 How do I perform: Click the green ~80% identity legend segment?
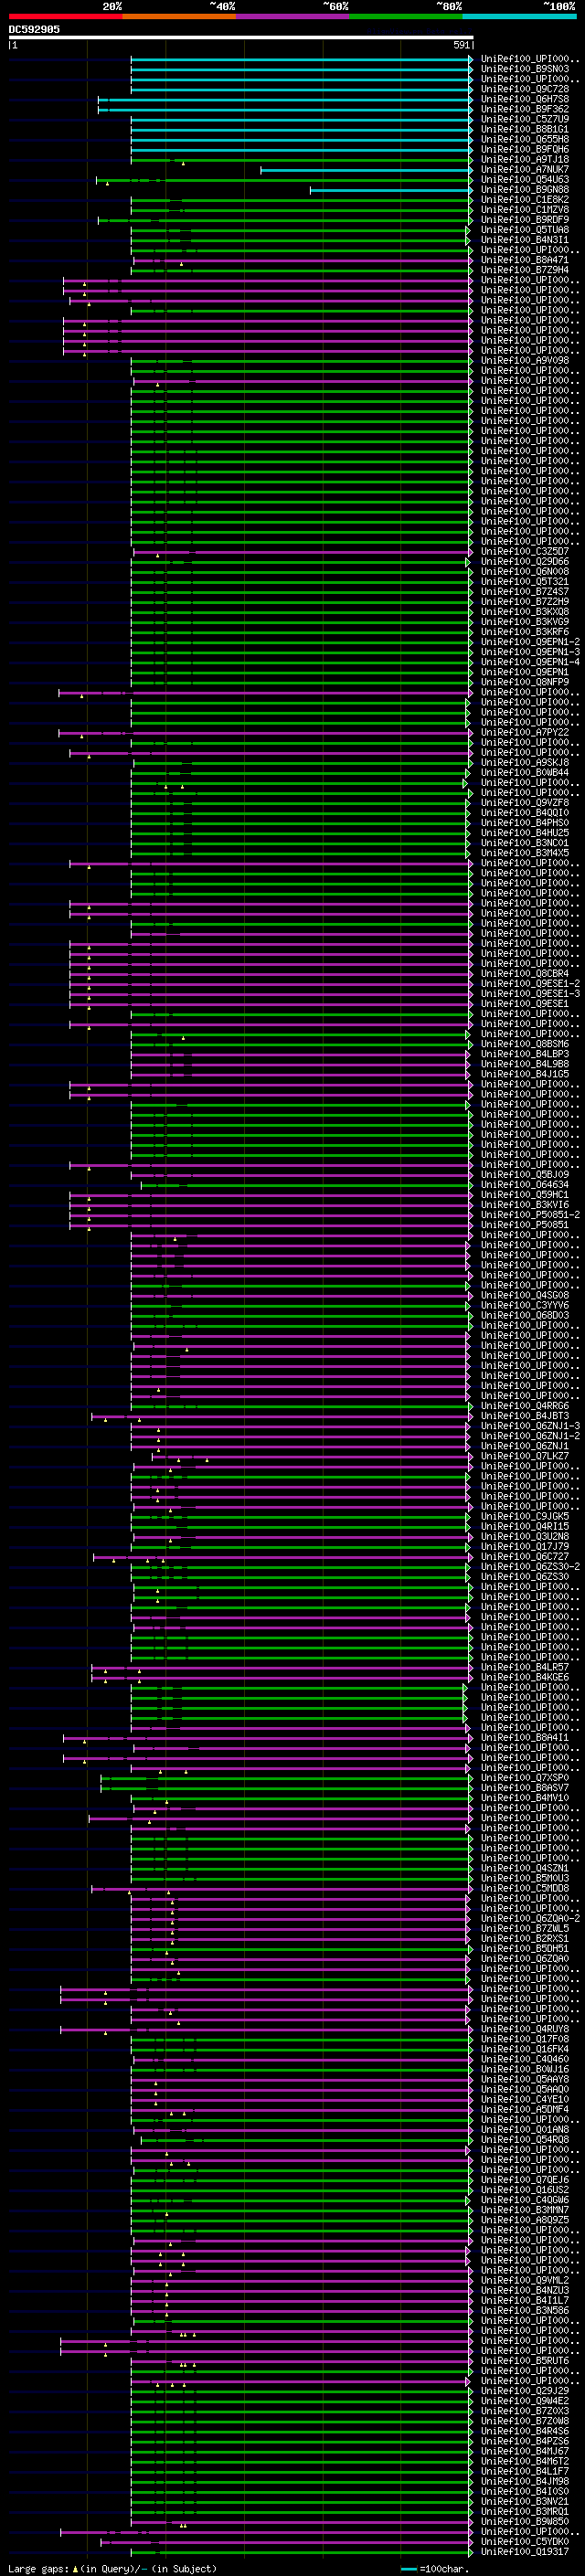(406, 16)
